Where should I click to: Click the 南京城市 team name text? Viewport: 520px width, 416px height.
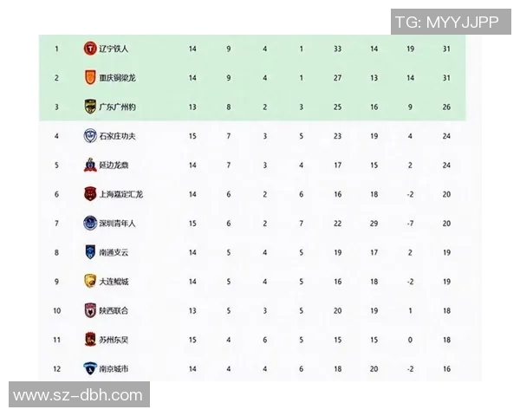pyautogui.click(x=114, y=368)
